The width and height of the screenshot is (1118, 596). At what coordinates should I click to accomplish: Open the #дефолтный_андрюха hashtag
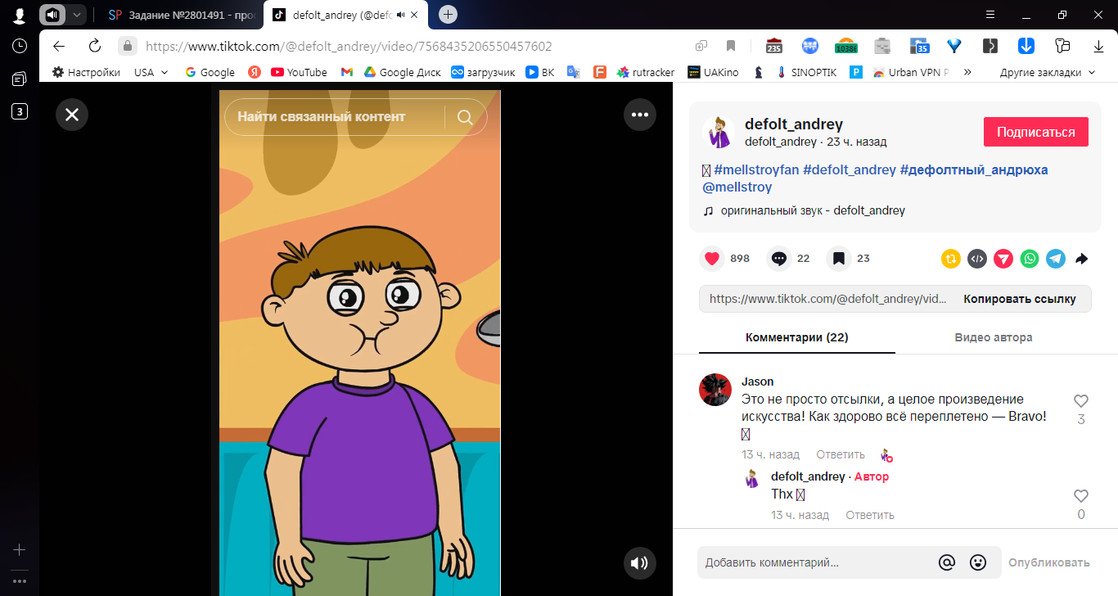click(974, 169)
